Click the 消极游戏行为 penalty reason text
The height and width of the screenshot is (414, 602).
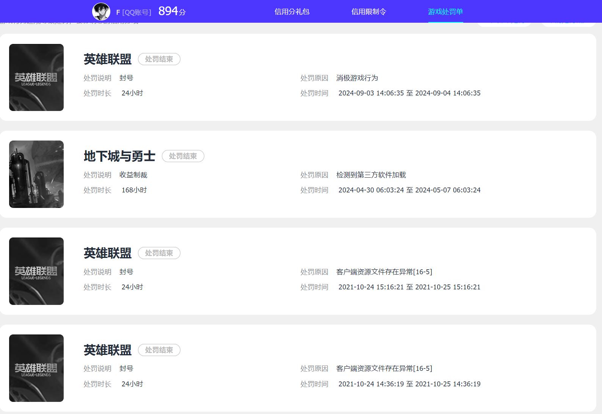[357, 78]
